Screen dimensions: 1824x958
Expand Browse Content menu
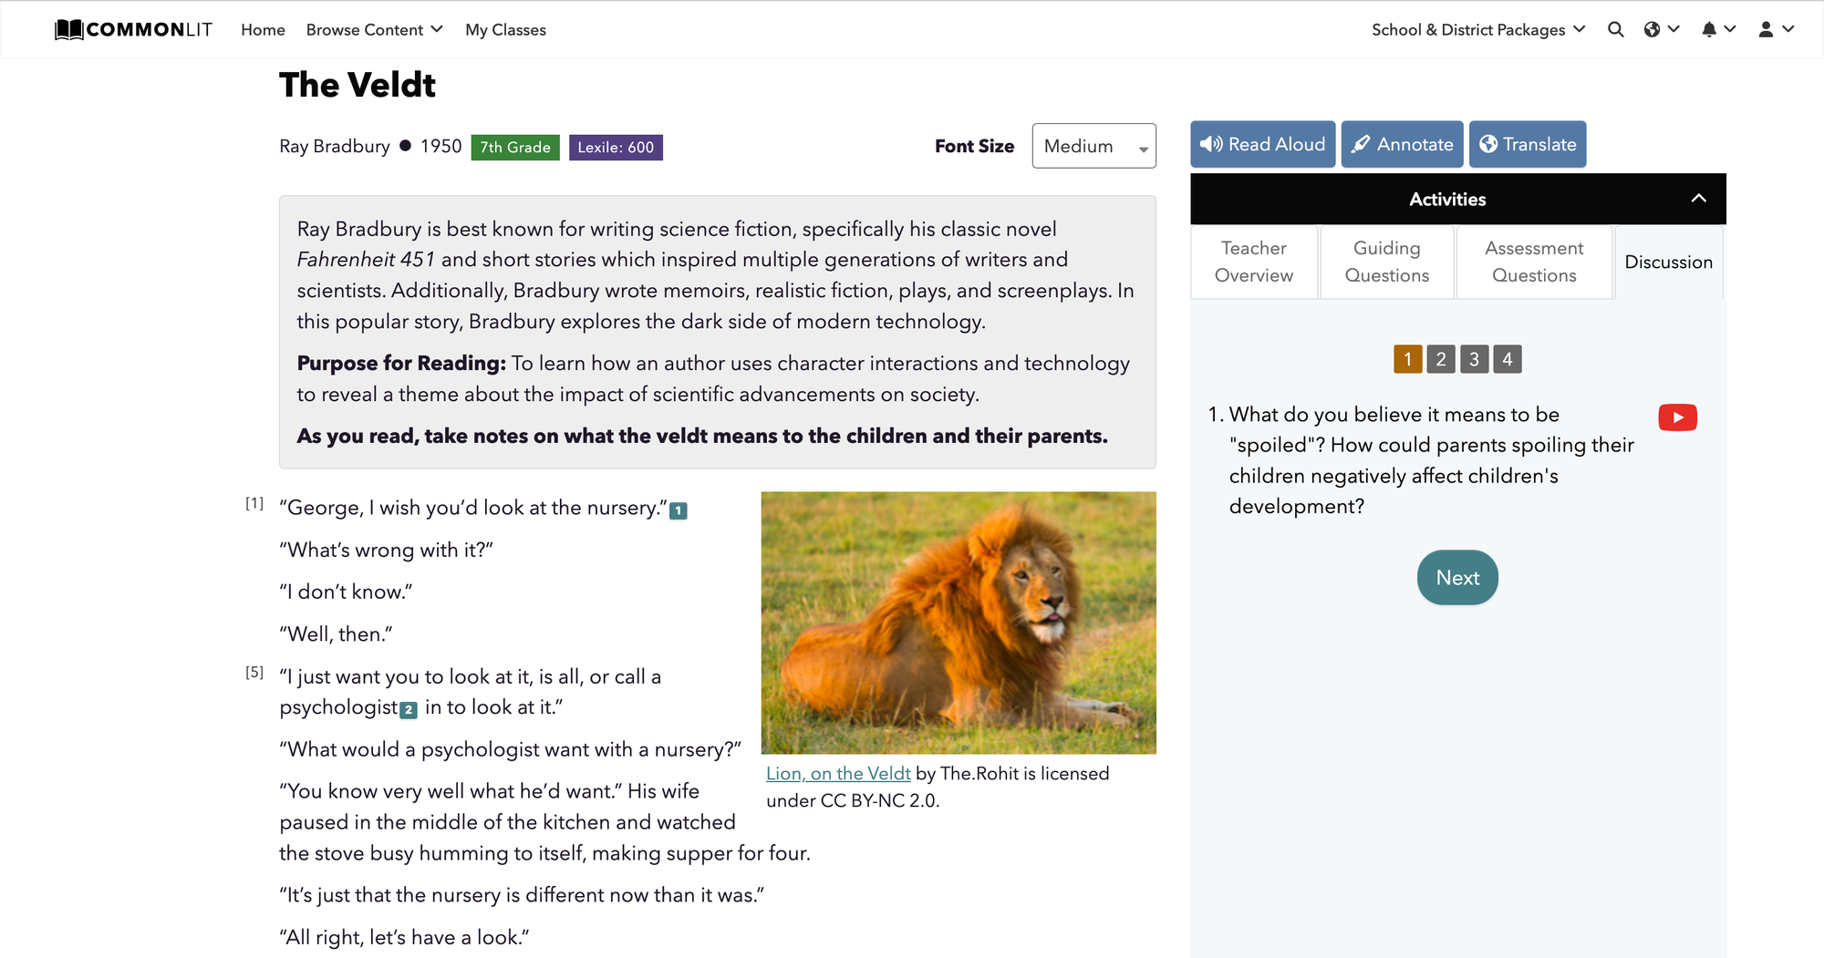(374, 29)
